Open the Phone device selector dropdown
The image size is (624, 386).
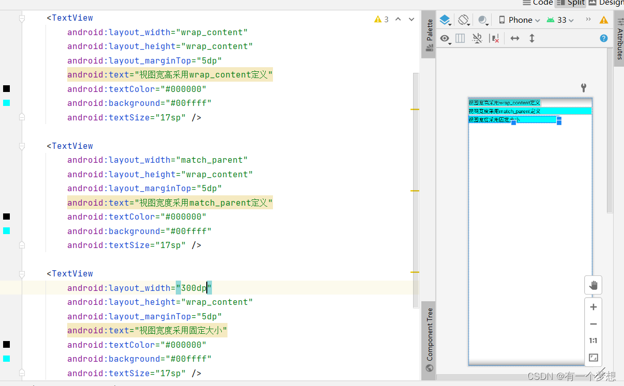pyautogui.click(x=519, y=20)
